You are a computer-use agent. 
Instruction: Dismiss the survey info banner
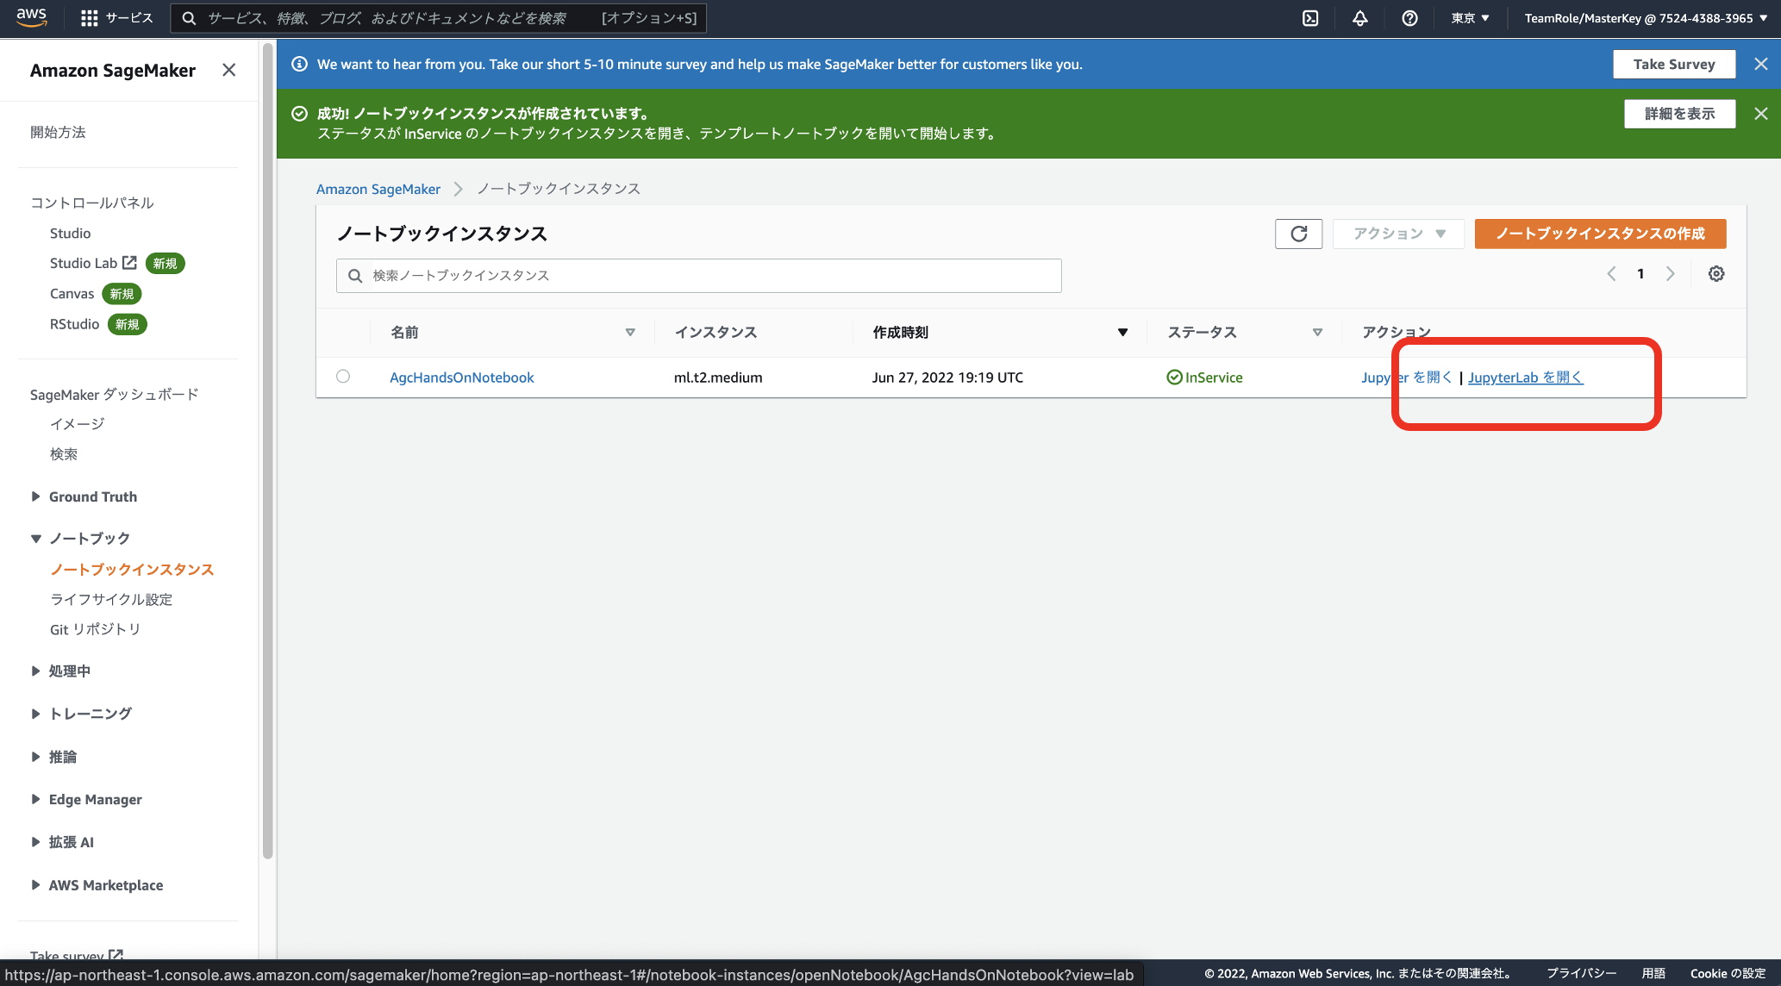(x=1761, y=64)
